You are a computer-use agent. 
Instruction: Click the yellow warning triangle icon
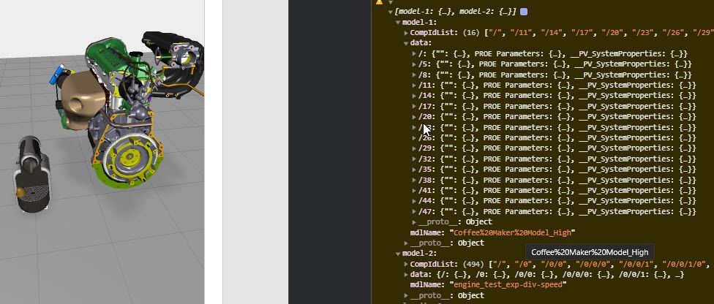click(x=379, y=1)
